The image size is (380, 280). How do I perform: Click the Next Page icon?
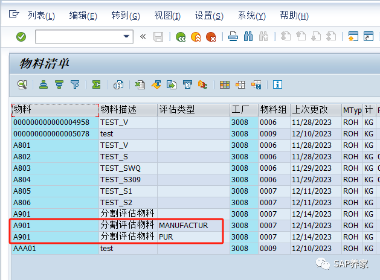point(316,37)
